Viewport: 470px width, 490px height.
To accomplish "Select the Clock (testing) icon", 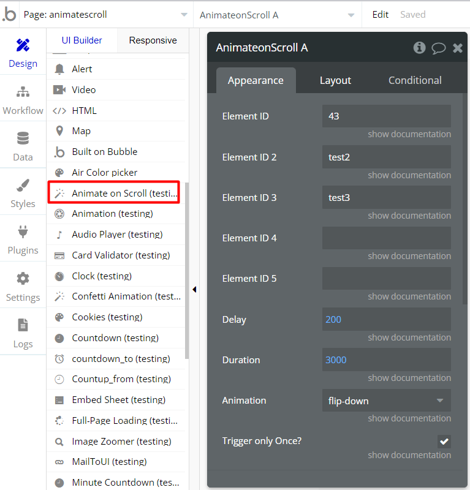I will (x=59, y=277).
